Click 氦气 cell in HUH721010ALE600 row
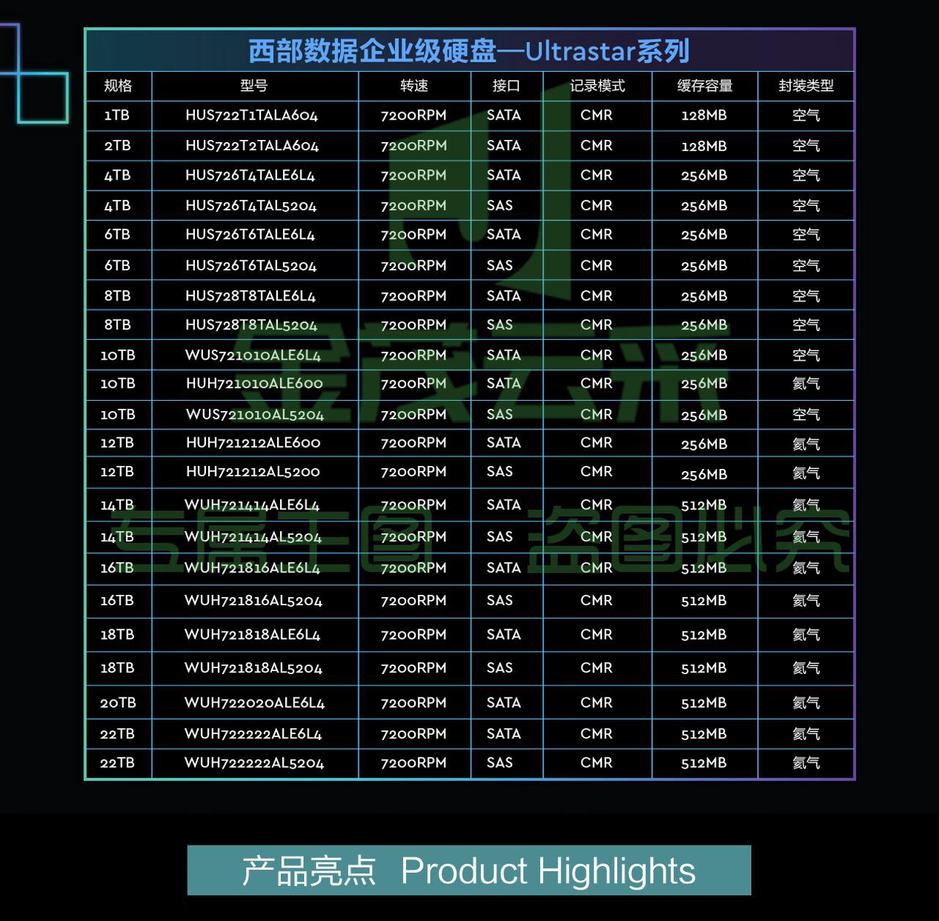 pyautogui.click(x=806, y=383)
